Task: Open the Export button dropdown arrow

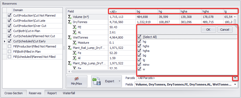Action: click(x=119, y=81)
